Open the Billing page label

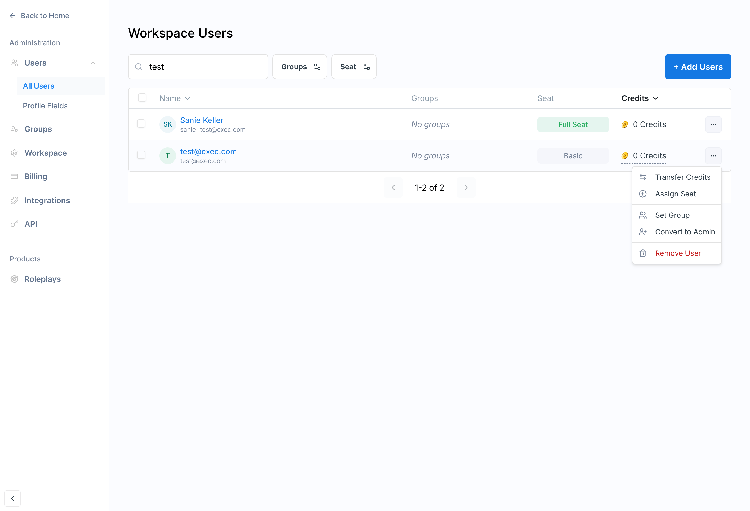(x=36, y=176)
